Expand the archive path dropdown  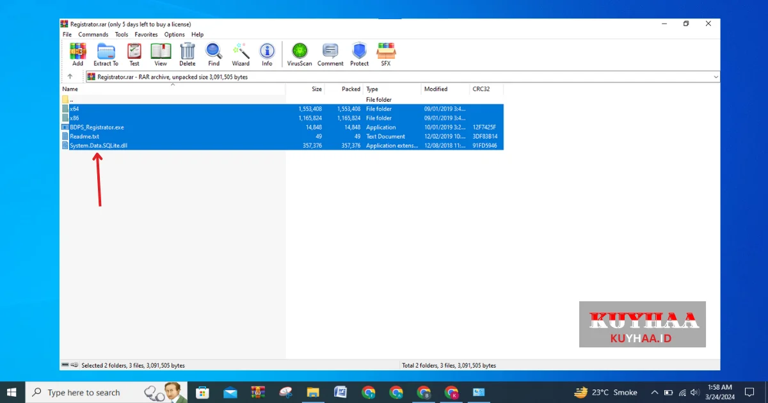click(x=716, y=77)
